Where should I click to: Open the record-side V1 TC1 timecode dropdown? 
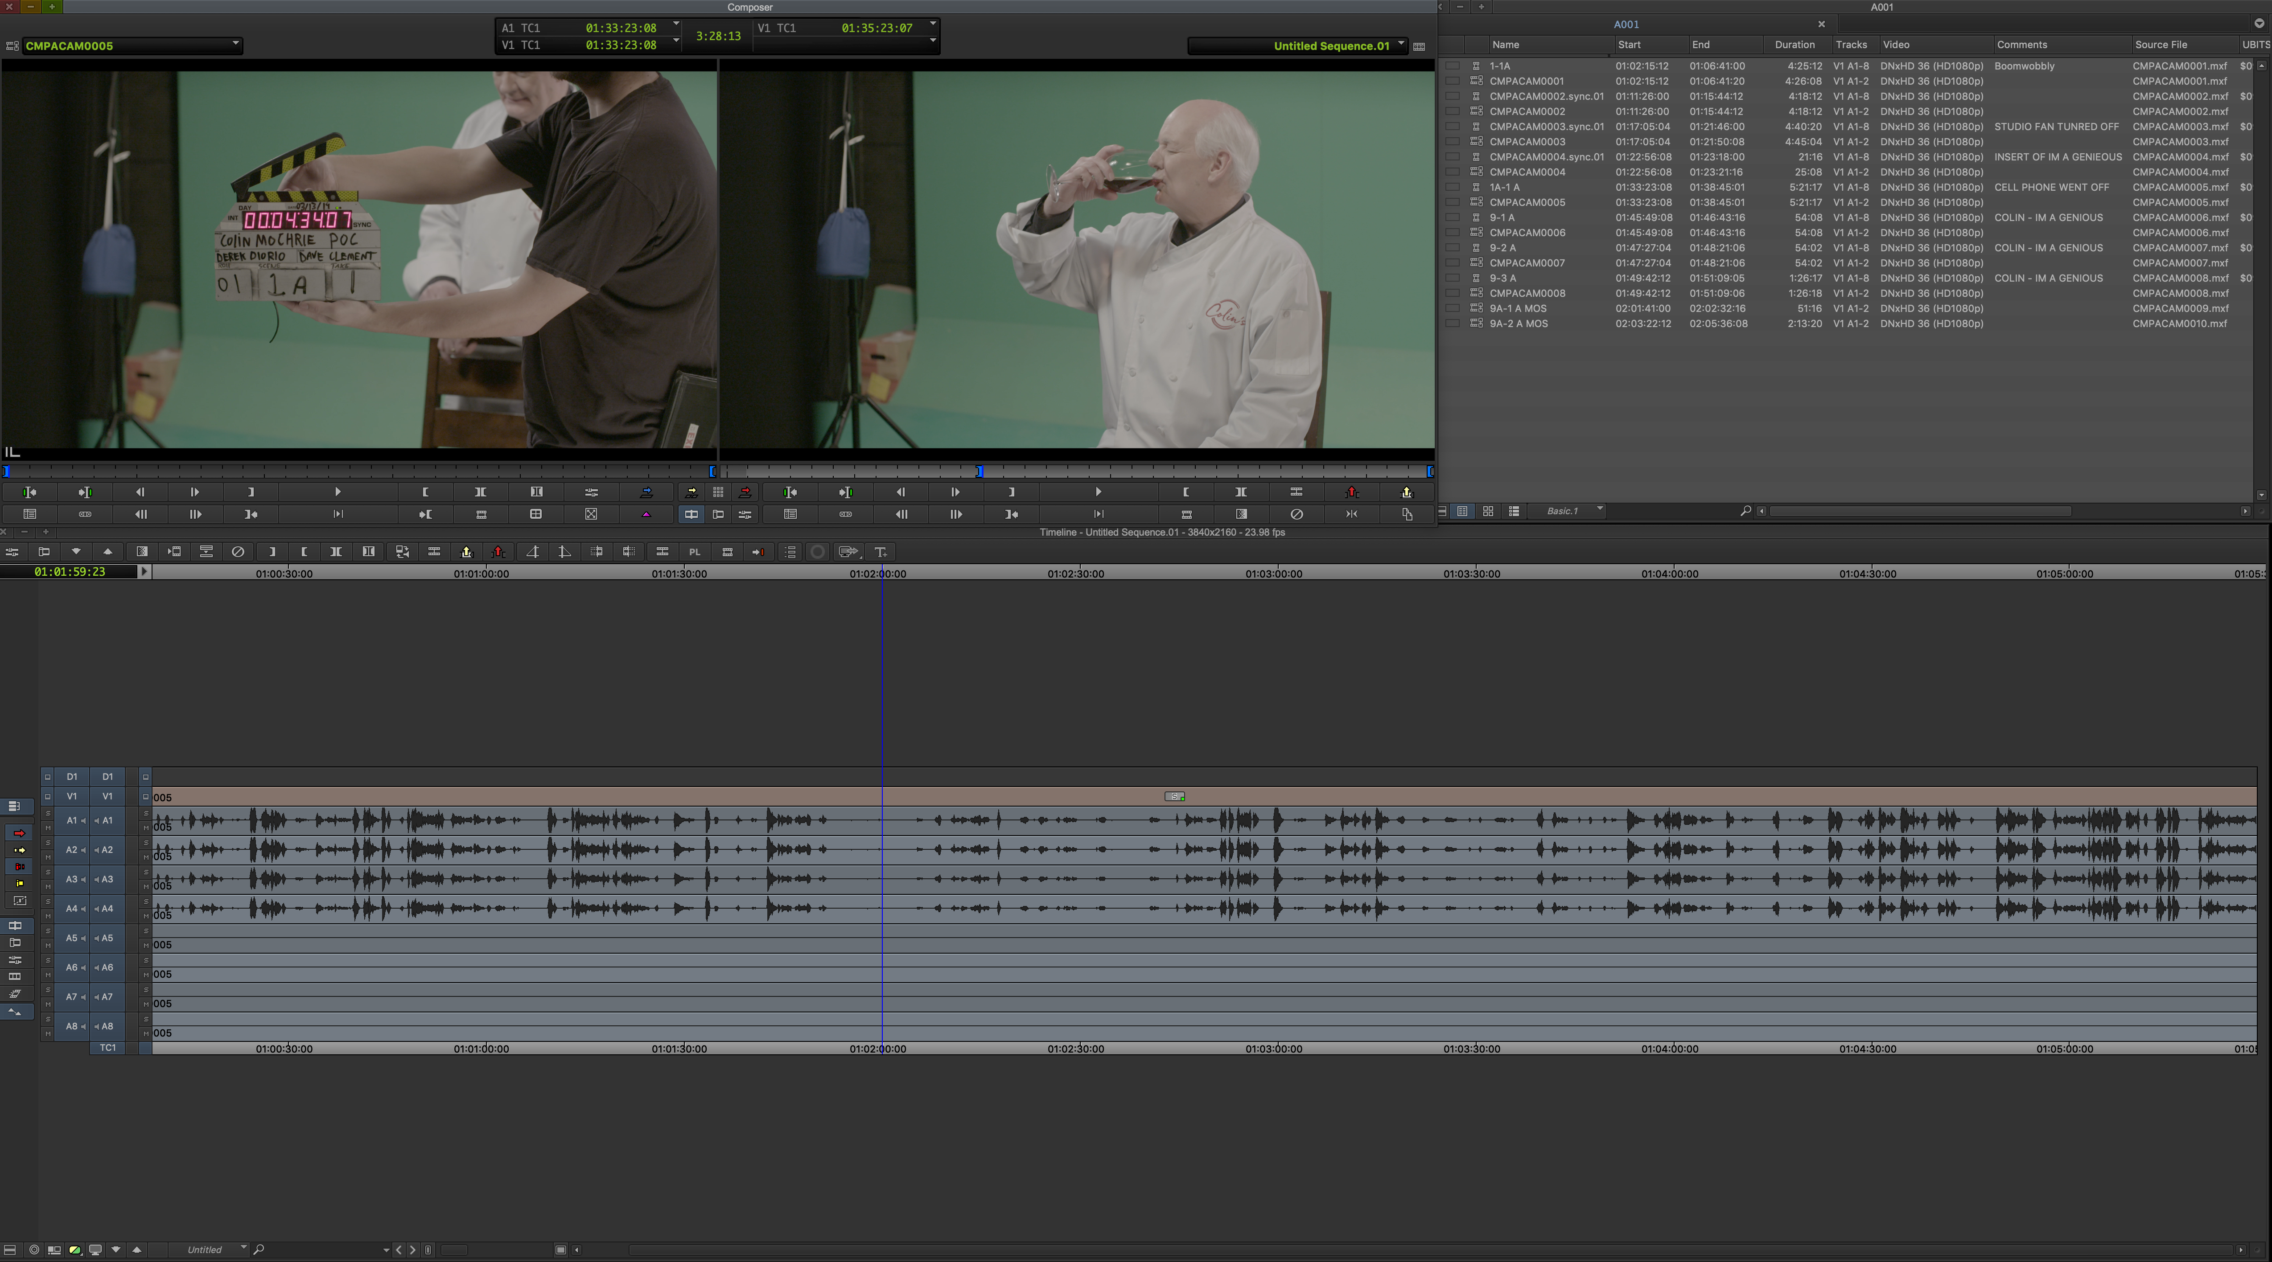click(x=933, y=24)
